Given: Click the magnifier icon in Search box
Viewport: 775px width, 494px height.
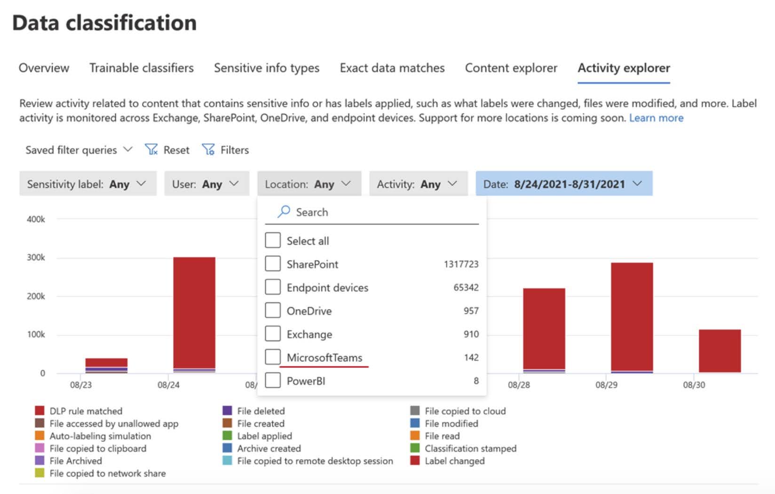Looking at the screenshot, I should click(284, 212).
